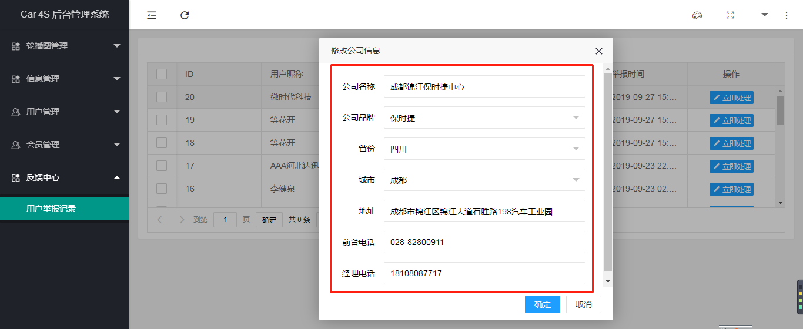The image size is (803, 329).
Task: Toggle fullscreen via the expand icon
Action: tap(730, 15)
